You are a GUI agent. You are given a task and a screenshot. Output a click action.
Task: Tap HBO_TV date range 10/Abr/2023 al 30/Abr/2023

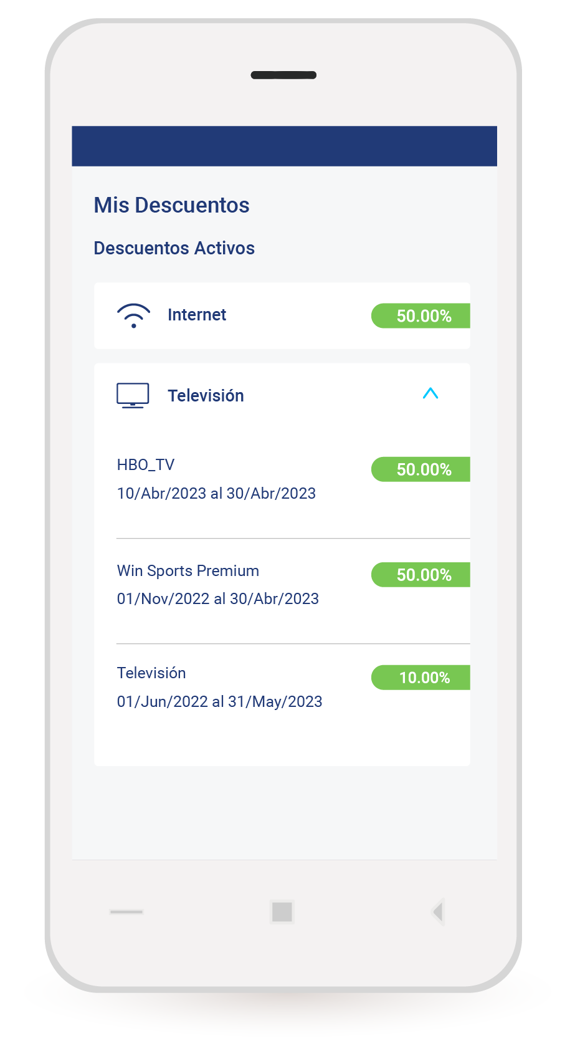tap(216, 494)
